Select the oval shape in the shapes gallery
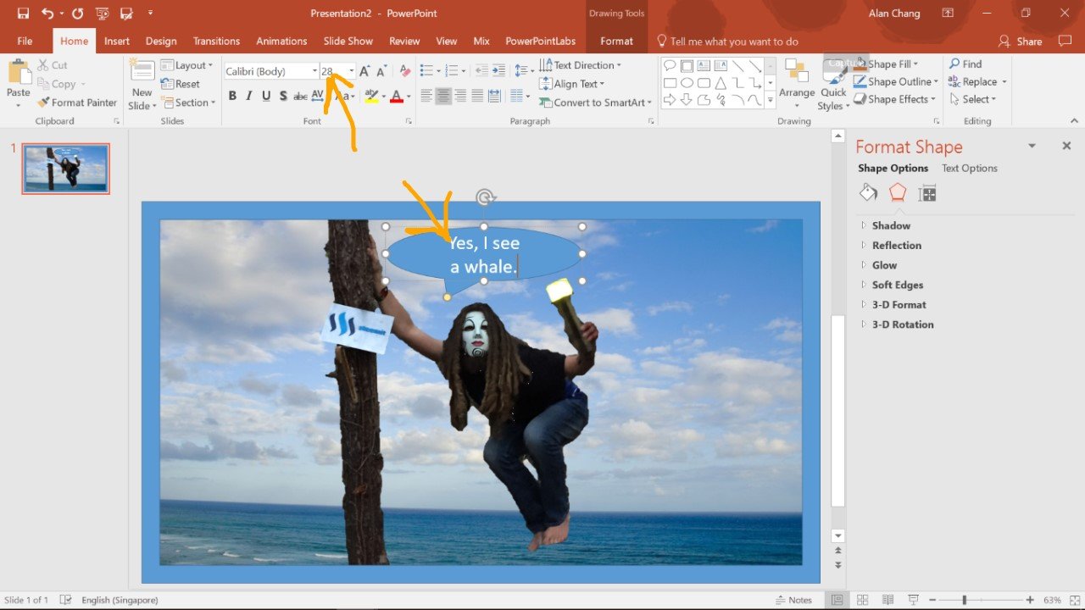This screenshot has height=610, width=1085. (x=687, y=83)
